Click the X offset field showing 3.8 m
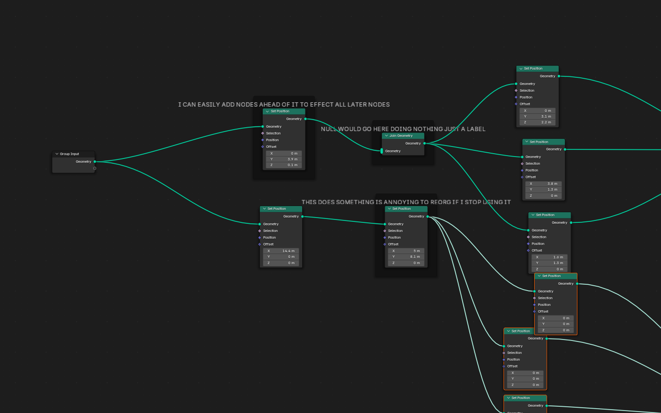661x413 pixels. point(544,184)
